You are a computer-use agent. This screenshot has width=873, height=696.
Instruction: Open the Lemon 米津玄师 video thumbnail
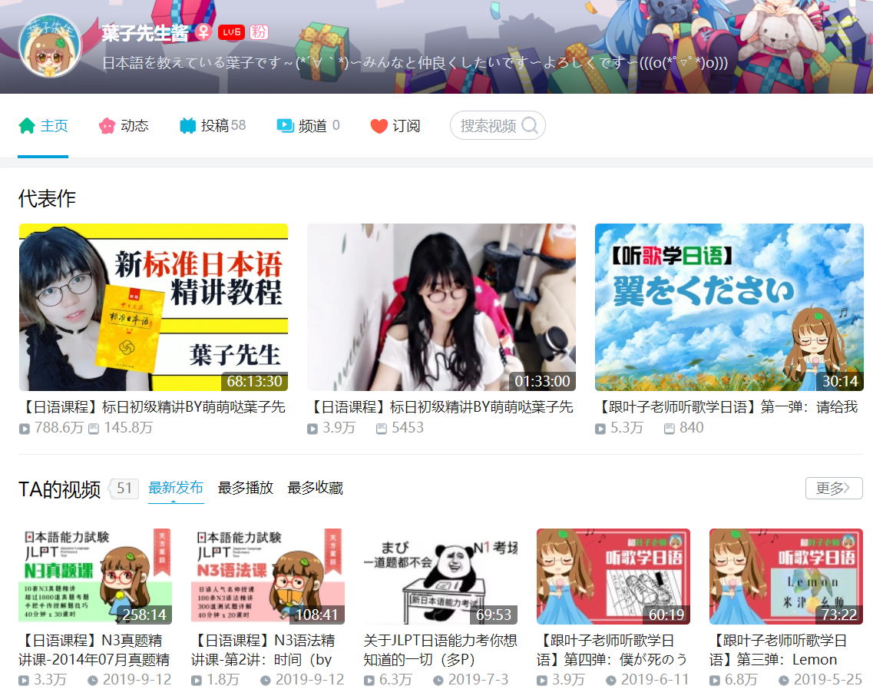point(786,576)
